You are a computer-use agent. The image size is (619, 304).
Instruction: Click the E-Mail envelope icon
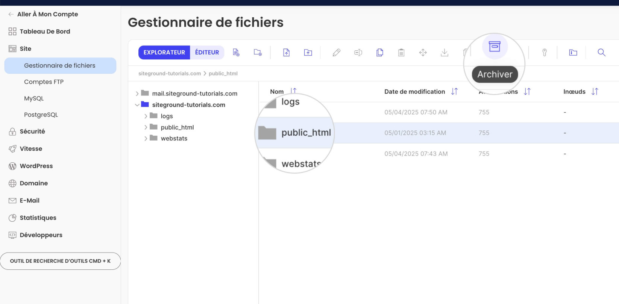(12, 201)
